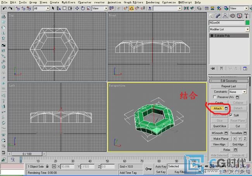The width and height of the screenshot is (252, 176).
Task: Open the Character menu
Action: 85,2
